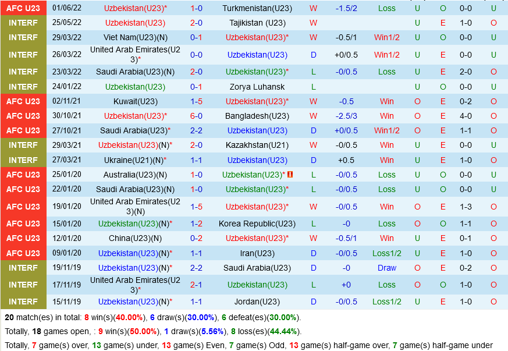Image resolution: width=508 pixels, height=351 pixels.
Task: Click the 40.00% win percentage in summary
Action: (129, 317)
